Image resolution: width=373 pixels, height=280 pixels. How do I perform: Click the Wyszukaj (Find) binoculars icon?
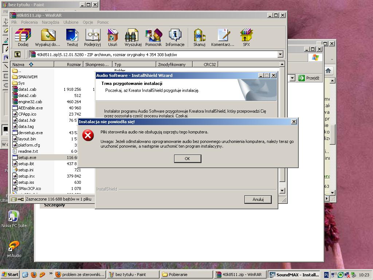(133, 38)
